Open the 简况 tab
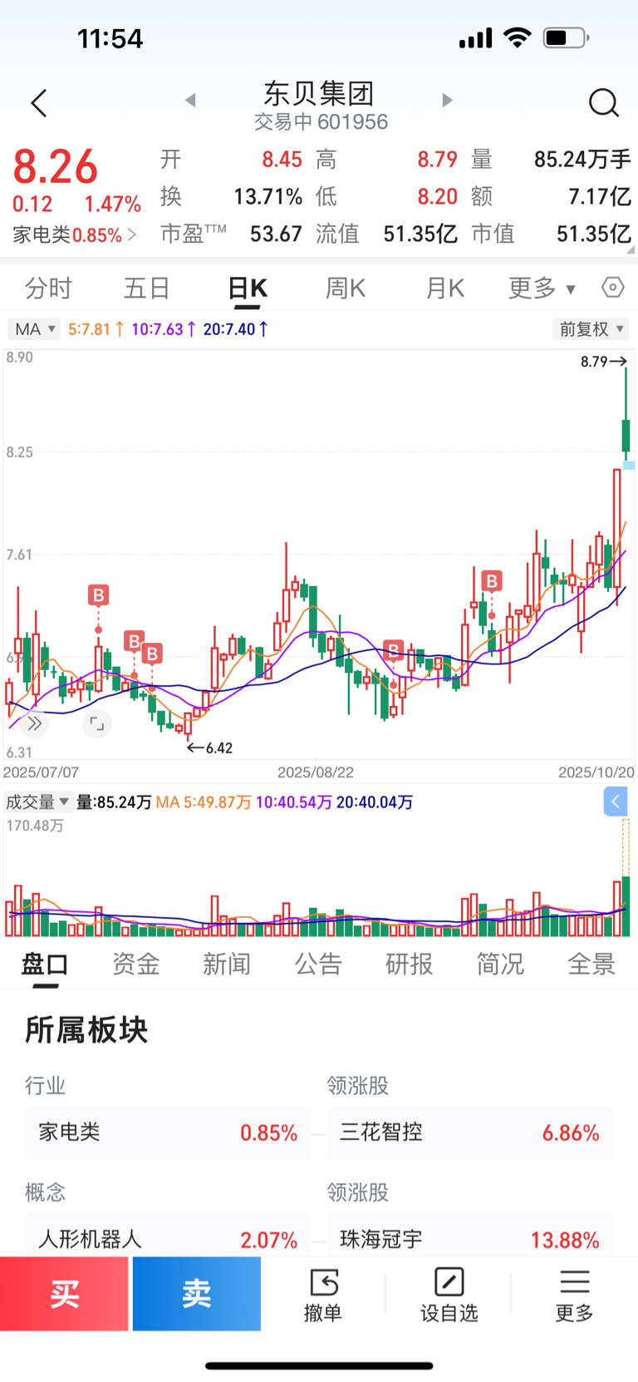The height and width of the screenshot is (1382, 638). (500, 965)
